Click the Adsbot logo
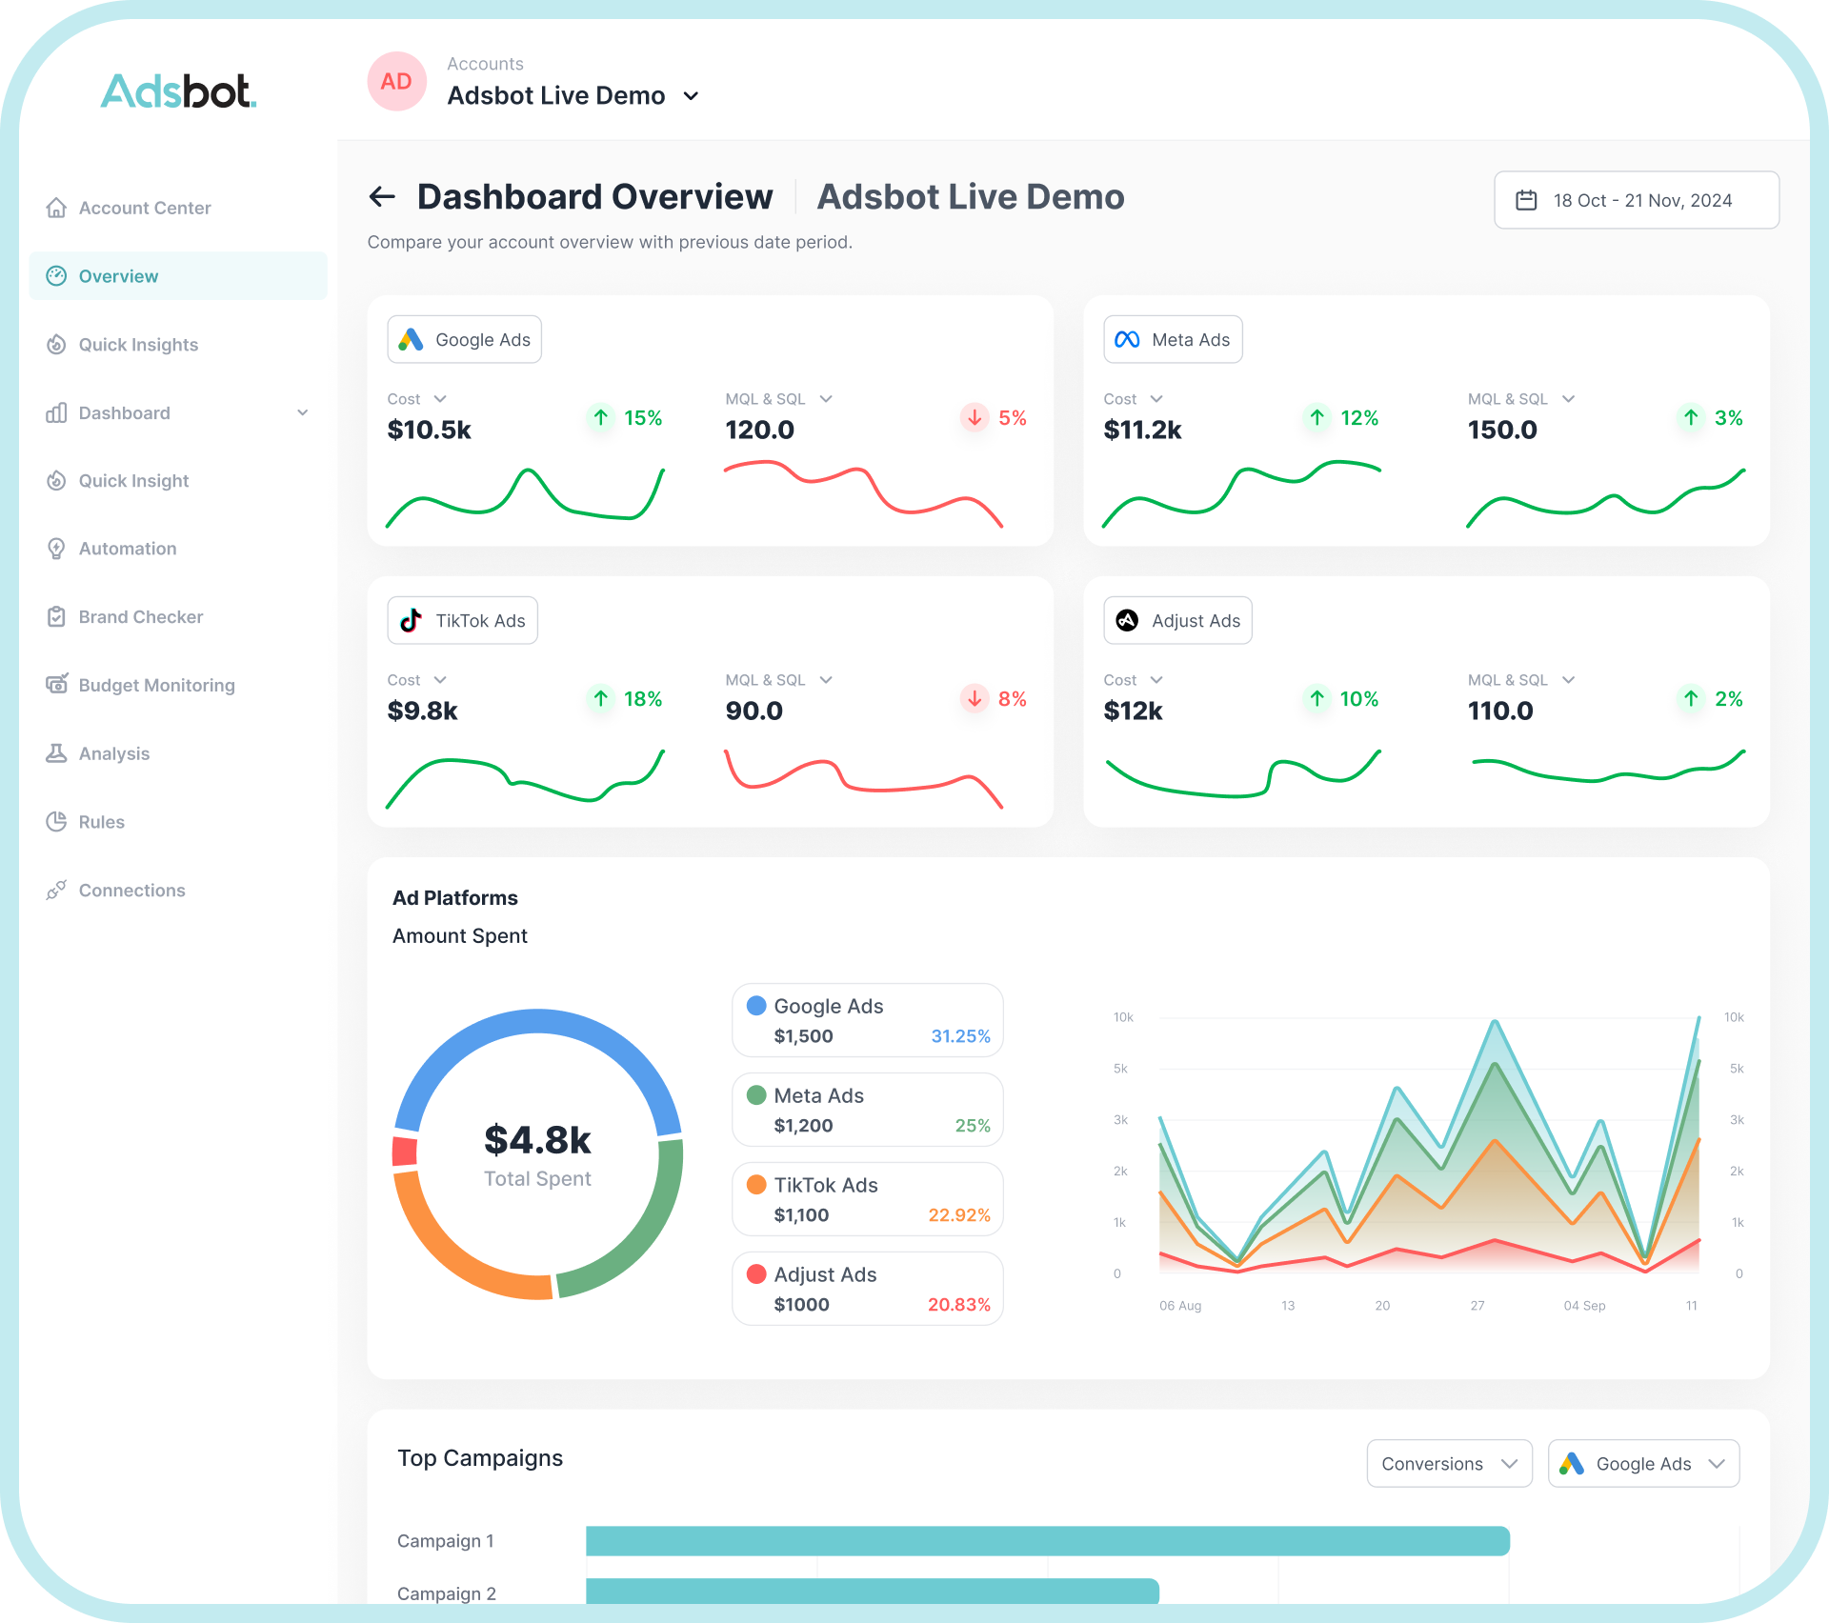This screenshot has width=1829, height=1623. coord(178,91)
